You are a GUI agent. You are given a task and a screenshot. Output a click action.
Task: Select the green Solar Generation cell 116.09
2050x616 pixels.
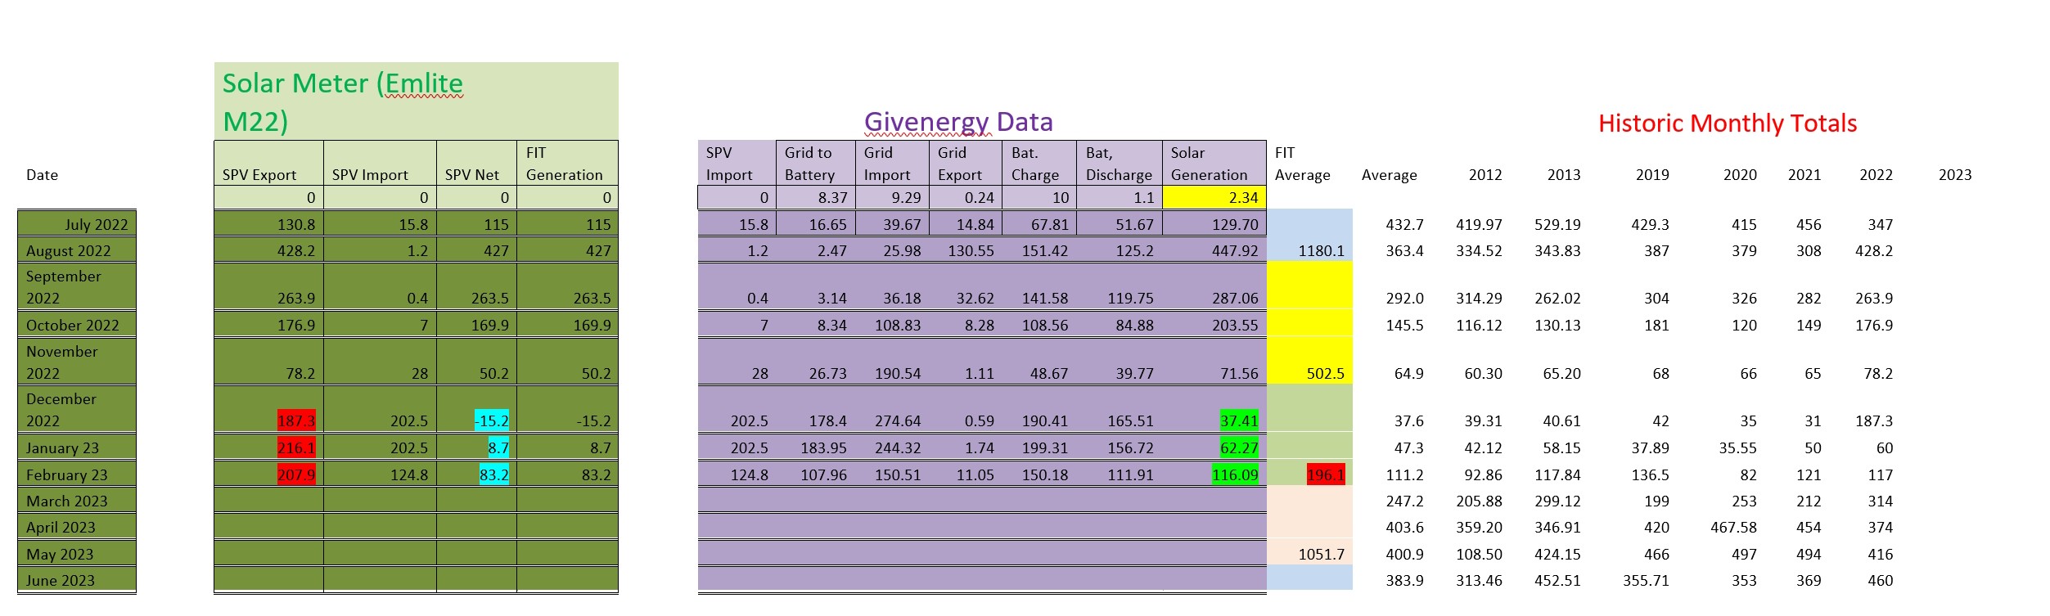(1235, 474)
